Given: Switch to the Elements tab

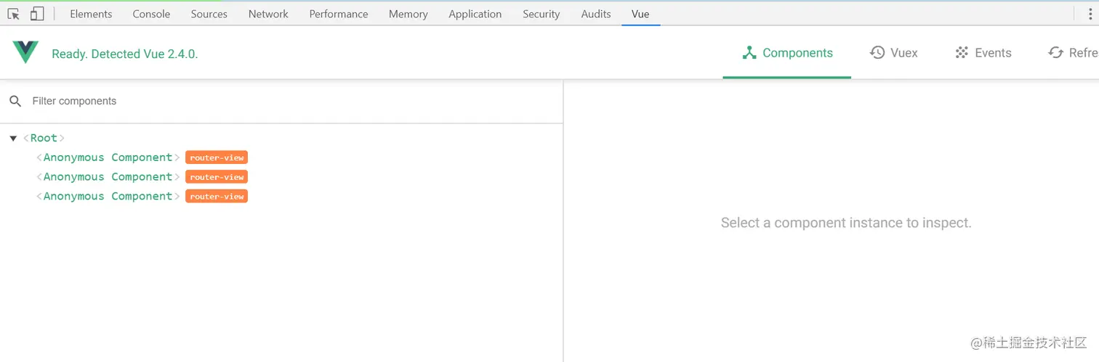Looking at the screenshot, I should click(x=91, y=14).
